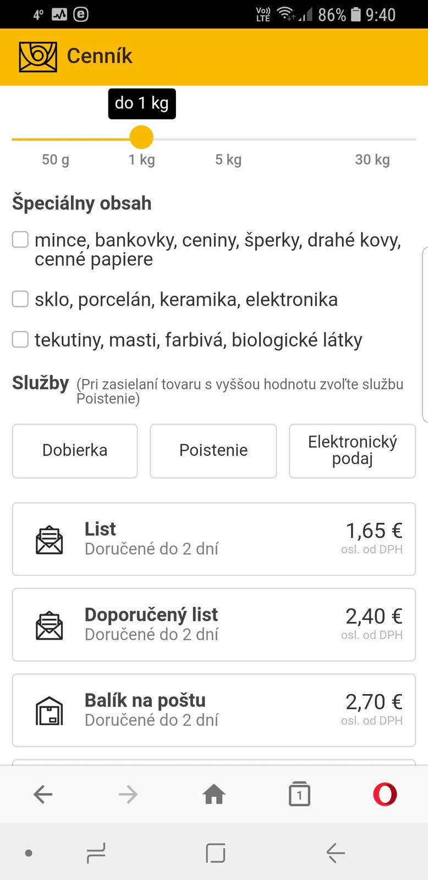Click the List envelope icon
428x880 pixels.
(50, 540)
